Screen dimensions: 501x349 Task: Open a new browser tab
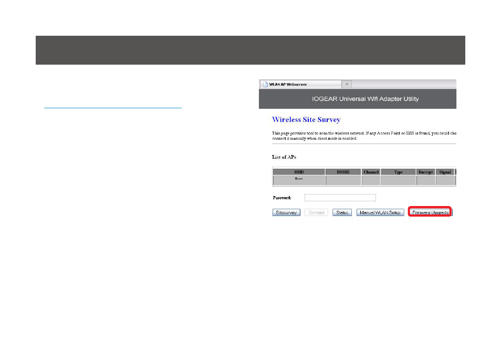pos(347,85)
